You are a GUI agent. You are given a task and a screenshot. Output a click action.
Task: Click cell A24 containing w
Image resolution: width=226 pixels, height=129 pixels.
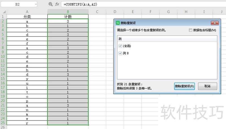27,119
